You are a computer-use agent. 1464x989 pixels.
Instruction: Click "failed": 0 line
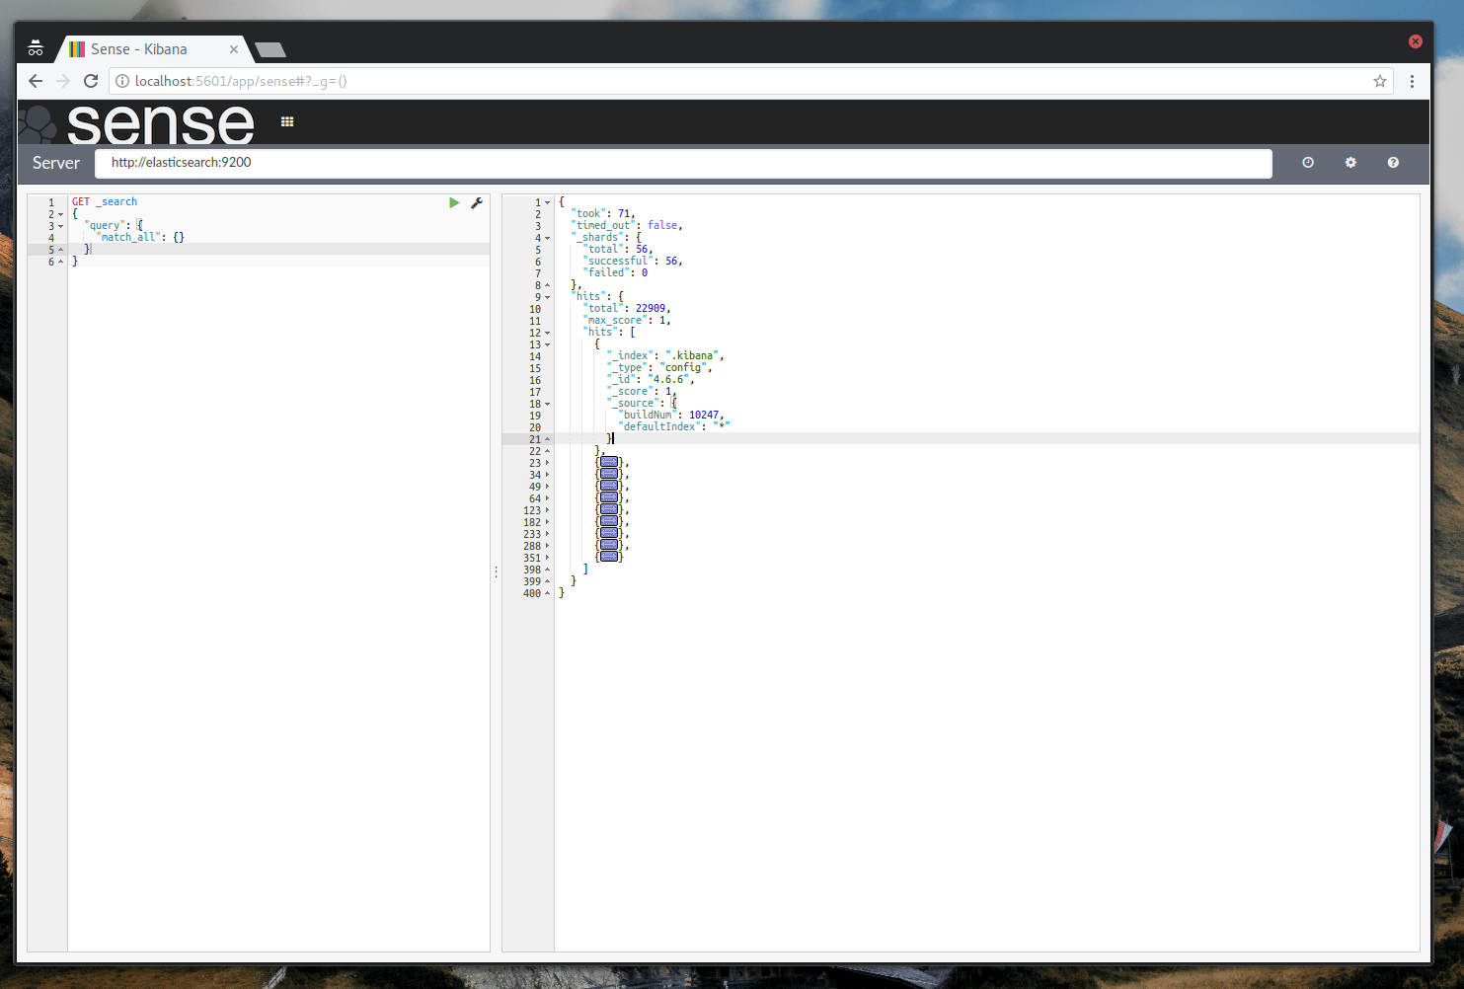(615, 272)
